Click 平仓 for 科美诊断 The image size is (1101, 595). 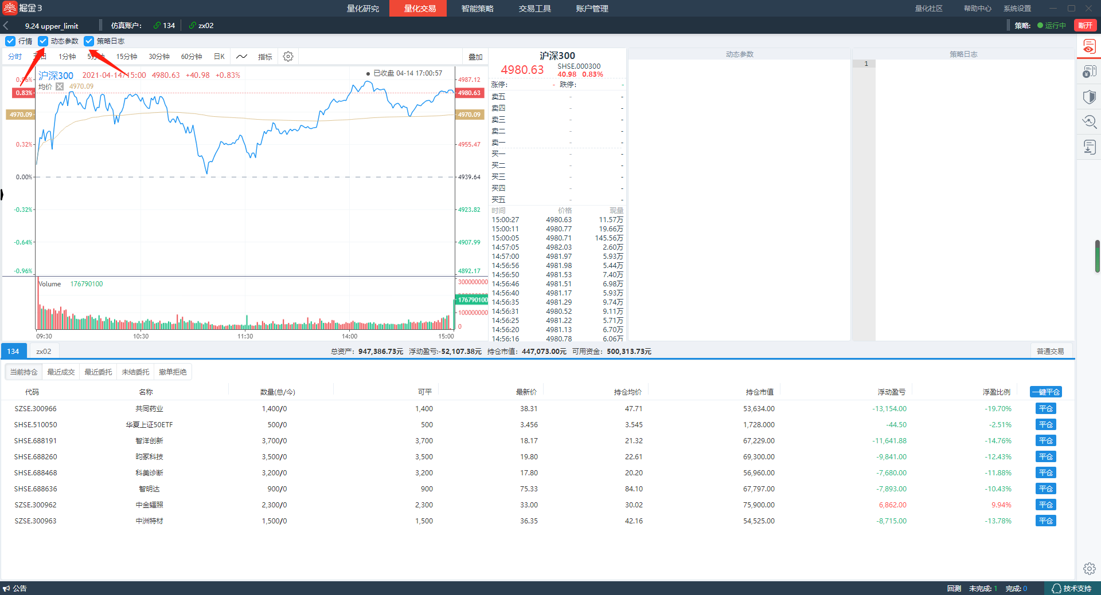click(x=1046, y=473)
